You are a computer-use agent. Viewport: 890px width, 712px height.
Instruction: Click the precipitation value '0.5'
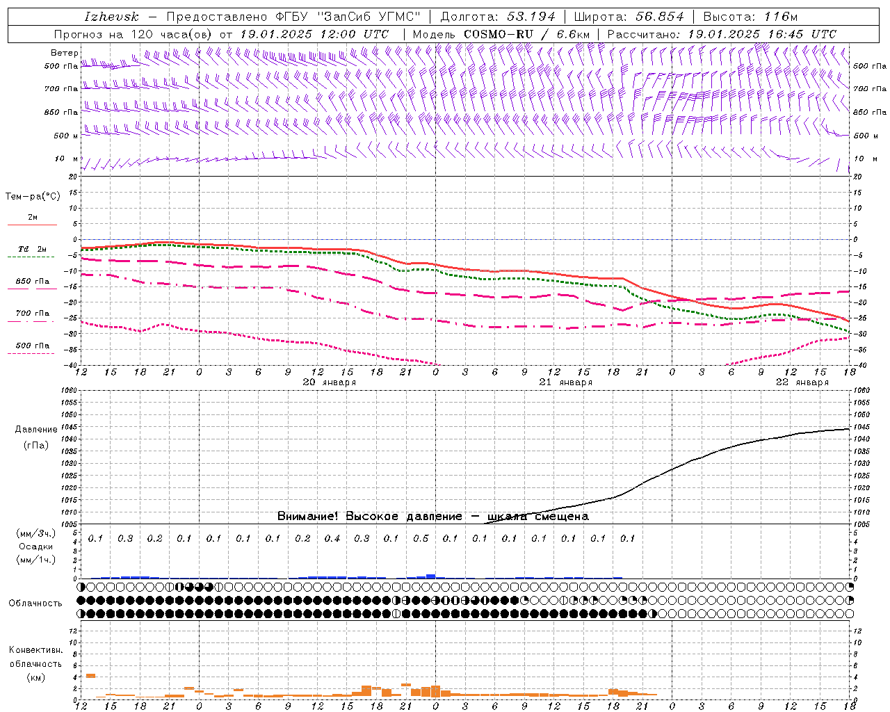[x=421, y=539]
